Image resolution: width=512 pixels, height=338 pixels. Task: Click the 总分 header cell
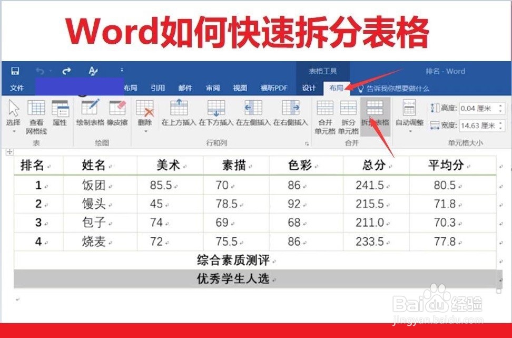(376, 166)
